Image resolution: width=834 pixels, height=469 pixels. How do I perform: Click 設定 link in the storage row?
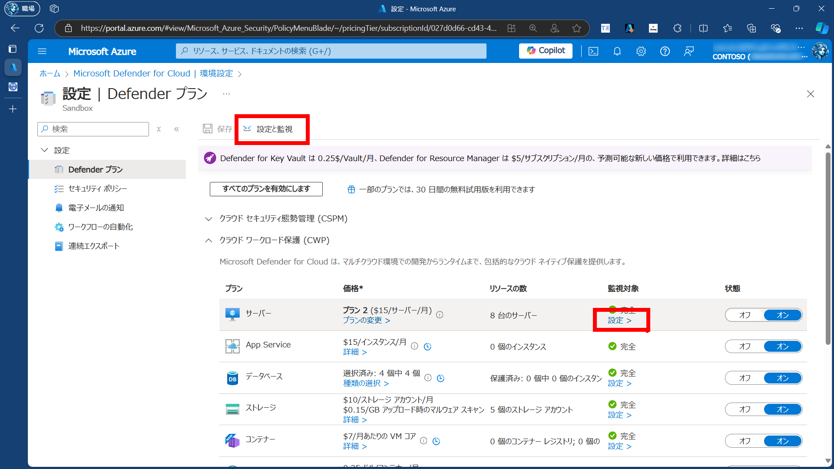pyautogui.click(x=619, y=415)
